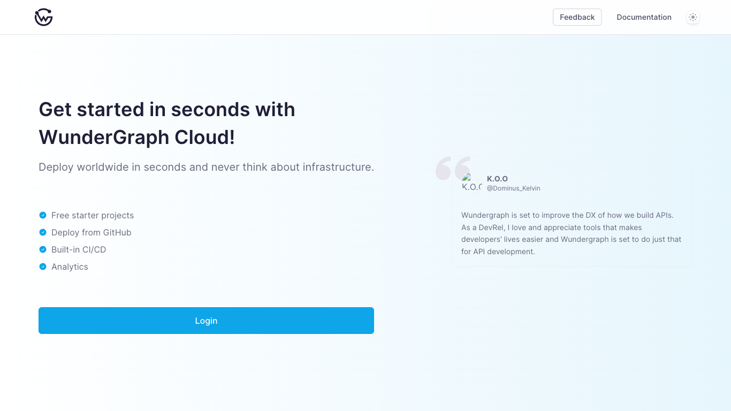Open the Feedback button
The height and width of the screenshot is (411, 731).
(577, 17)
